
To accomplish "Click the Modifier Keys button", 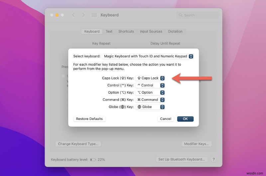I will [197, 144].
